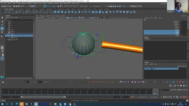Open the No Anim Layer dropdown
The height and width of the screenshot is (106, 189).
coord(154,97)
